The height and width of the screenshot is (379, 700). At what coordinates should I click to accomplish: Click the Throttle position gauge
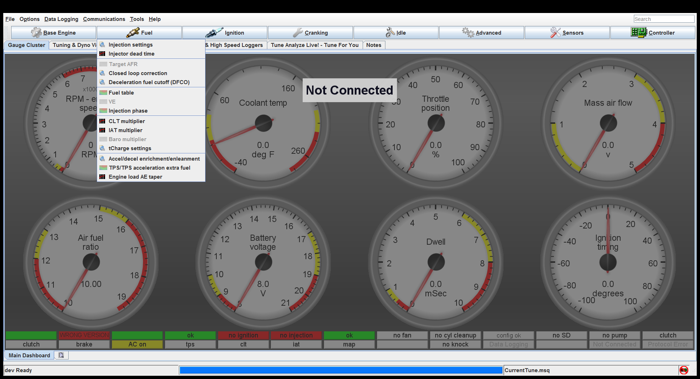436,123
